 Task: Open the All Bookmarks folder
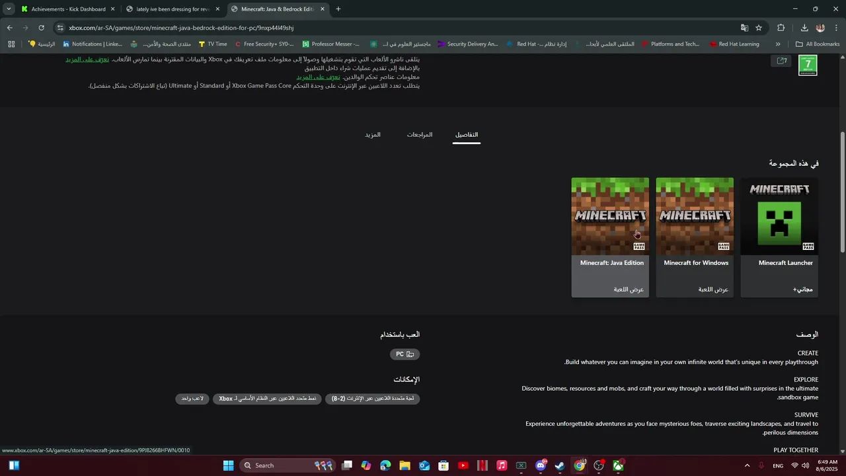pos(818,44)
